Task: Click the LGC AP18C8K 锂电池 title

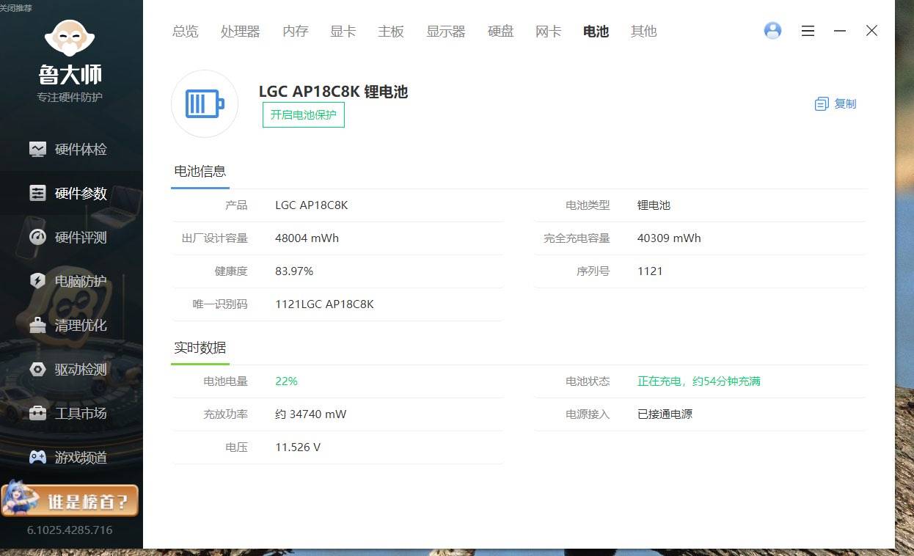Action: click(333, 92)
